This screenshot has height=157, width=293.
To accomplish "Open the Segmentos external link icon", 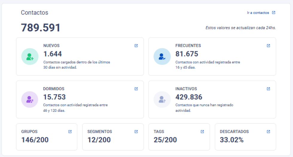I will tap(136, 132).
